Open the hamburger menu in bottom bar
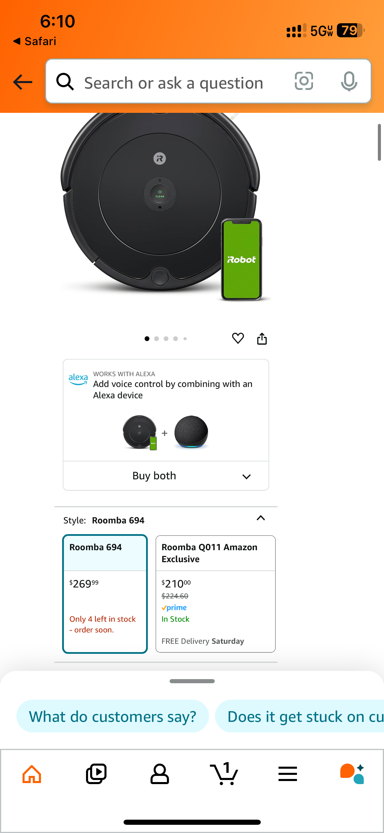This screenshot has width=384, height=833. click(288, 774)
